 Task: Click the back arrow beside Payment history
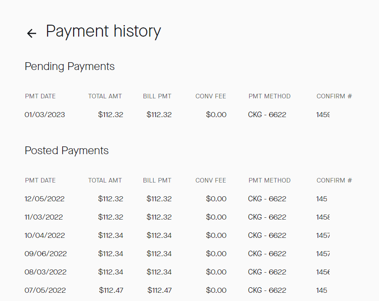pos(31,33)
